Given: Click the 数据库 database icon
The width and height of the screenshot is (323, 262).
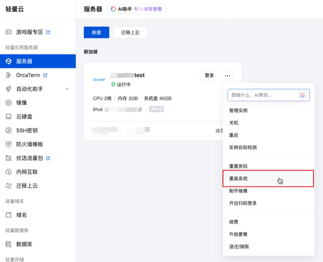Looking at the screenshot, I should tap(8, 244).
